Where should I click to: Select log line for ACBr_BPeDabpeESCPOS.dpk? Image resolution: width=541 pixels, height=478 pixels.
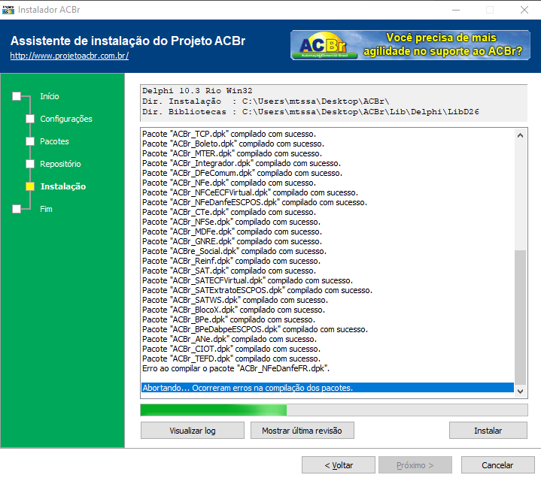click(x=327, y=329)
